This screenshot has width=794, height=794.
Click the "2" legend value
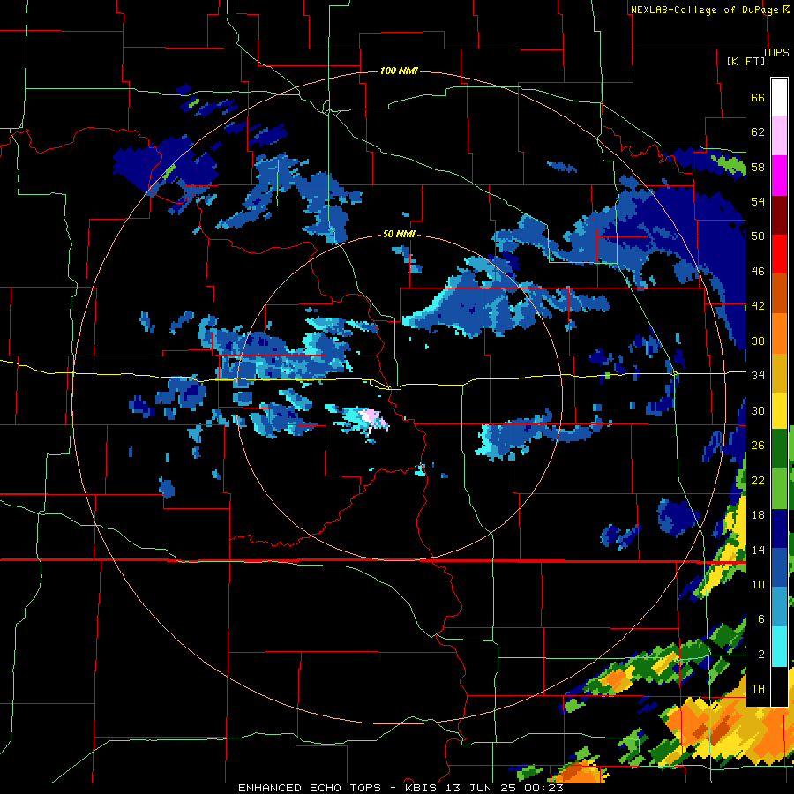coord(760,655)
